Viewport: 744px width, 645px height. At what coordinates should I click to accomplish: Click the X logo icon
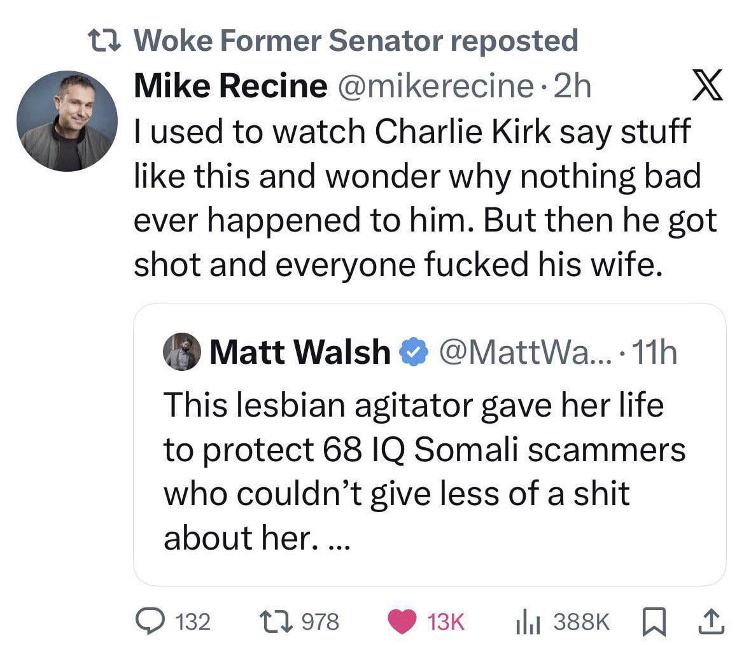tap(707, 87)
